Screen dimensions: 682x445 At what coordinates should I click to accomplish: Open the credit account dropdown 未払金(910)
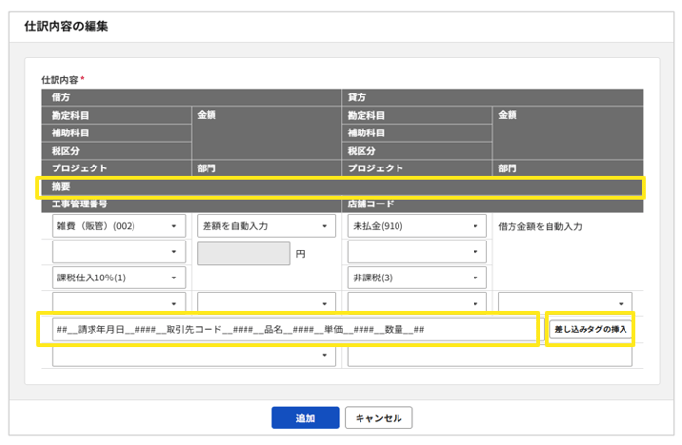pos(416,226)
